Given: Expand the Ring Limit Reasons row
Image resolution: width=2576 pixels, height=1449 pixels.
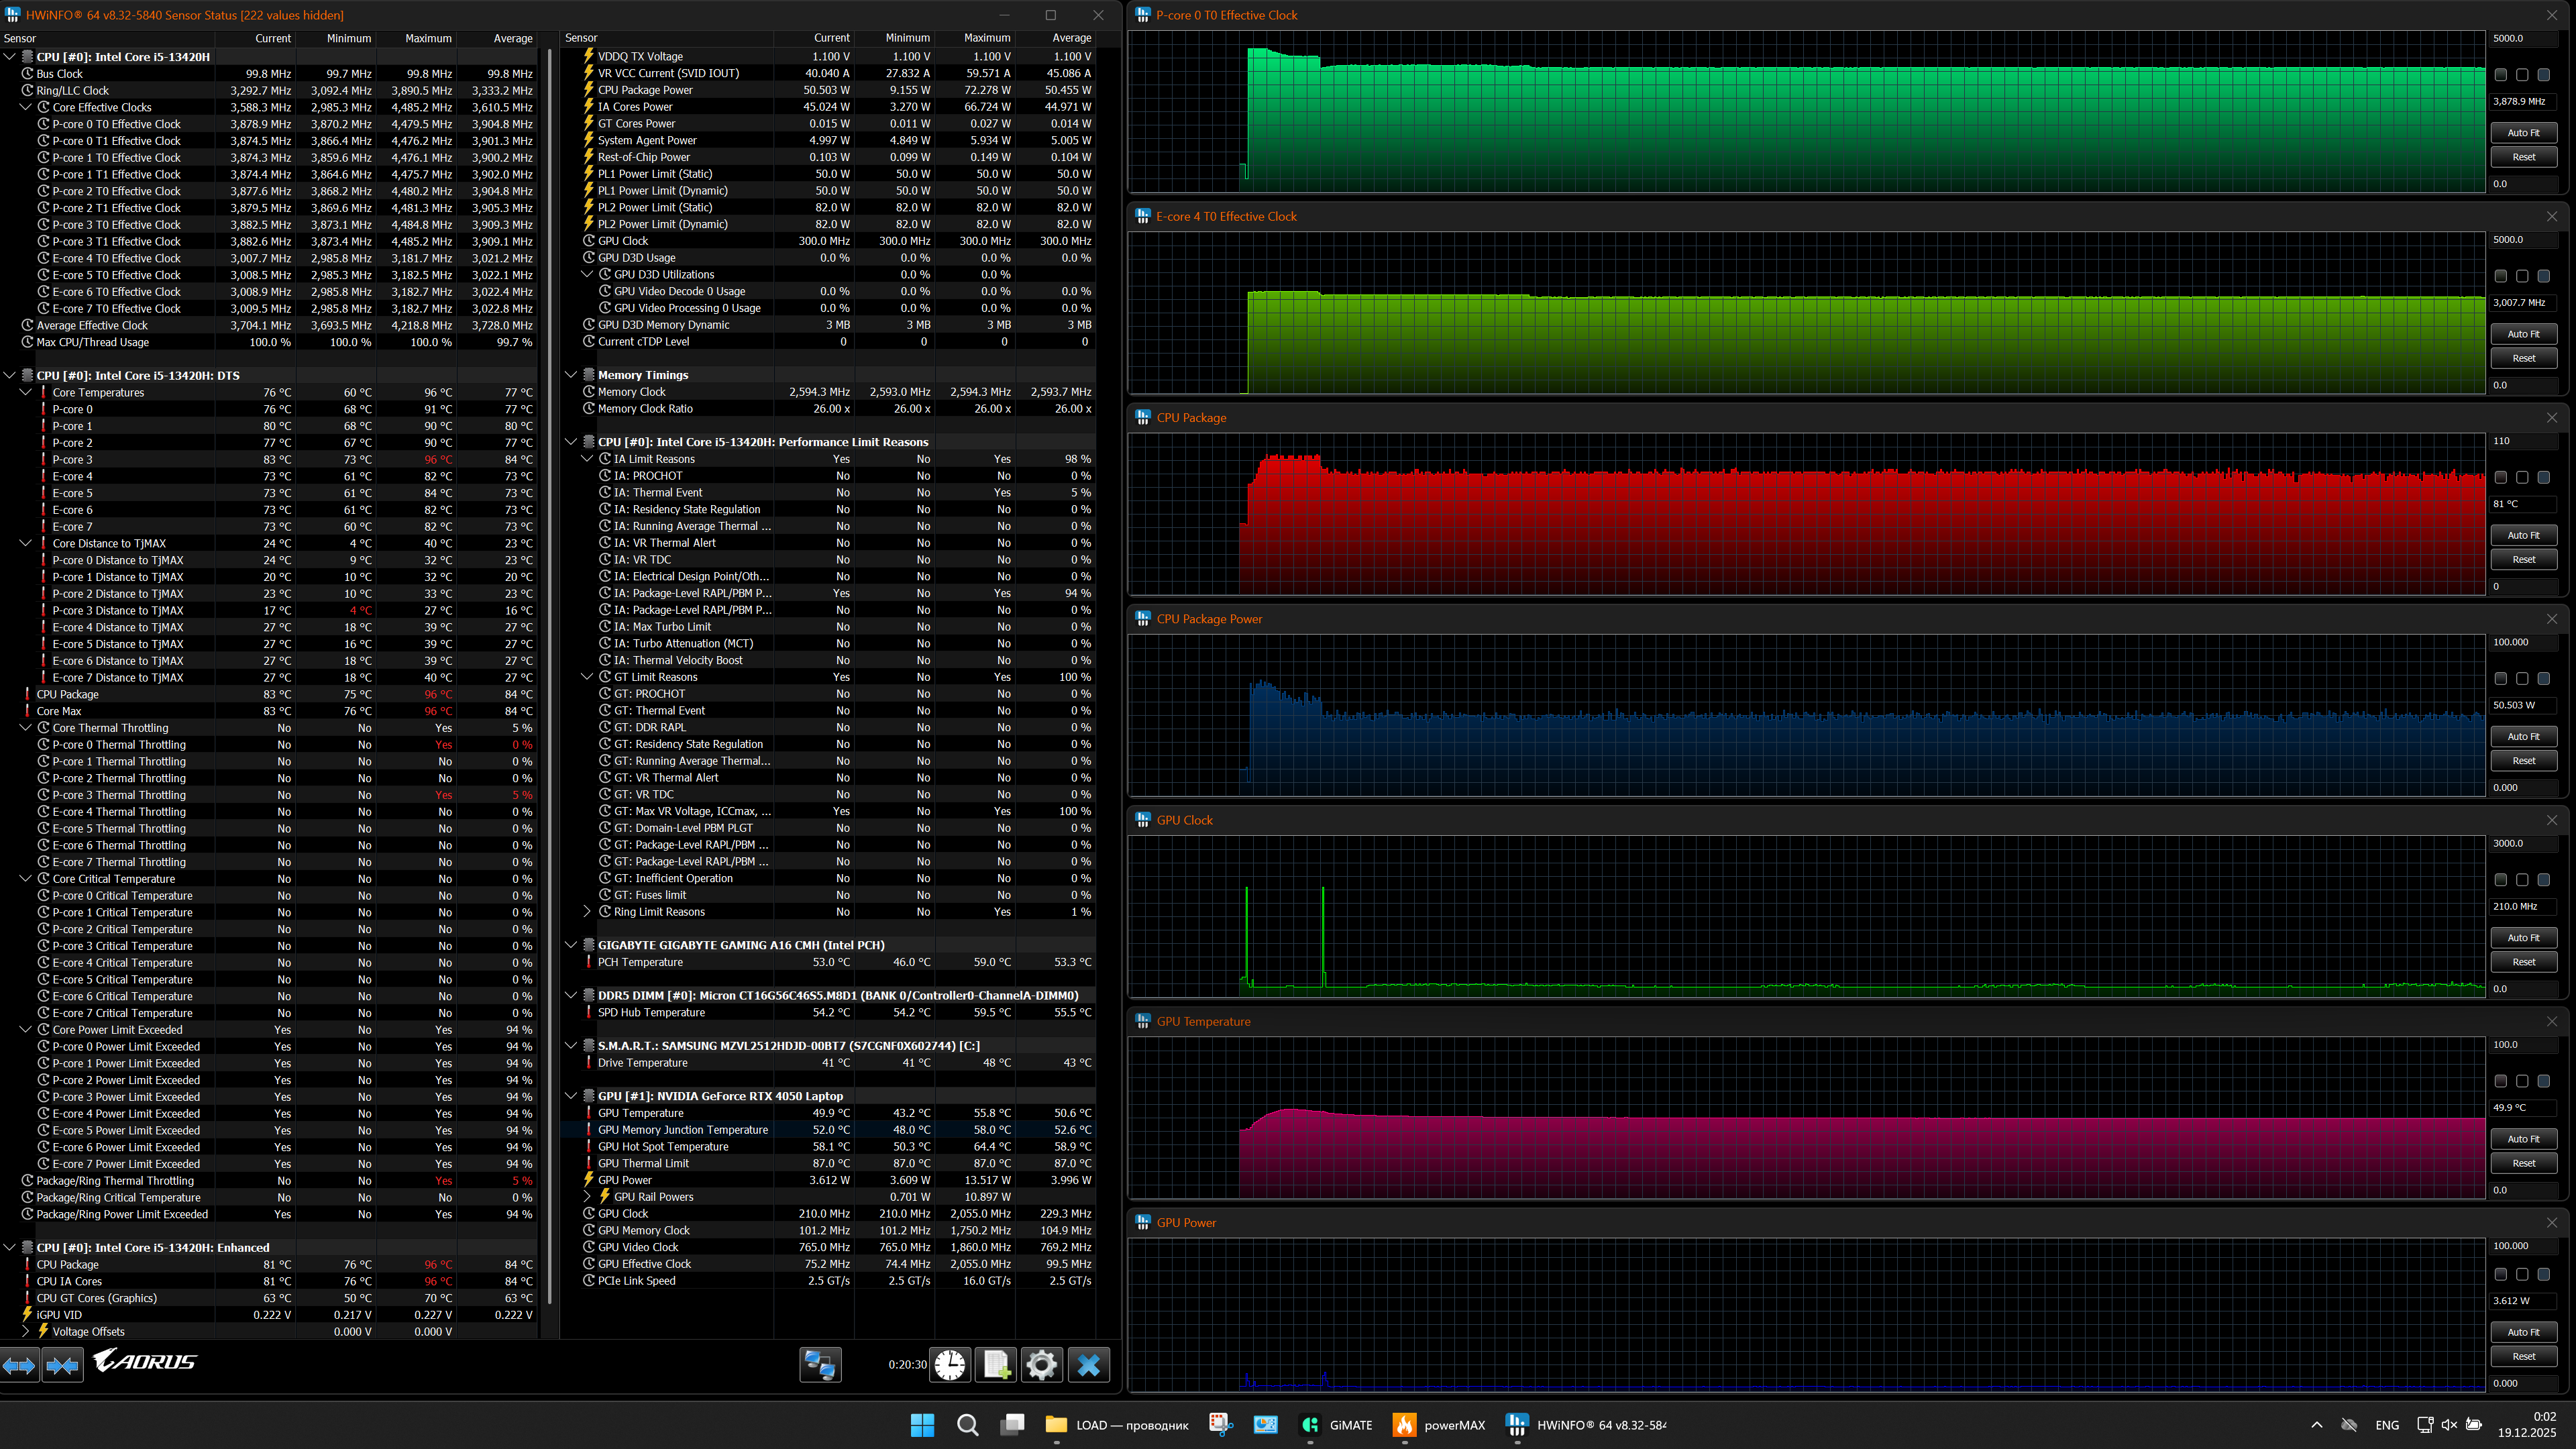Looking at the screenshot, I should 587,911.
